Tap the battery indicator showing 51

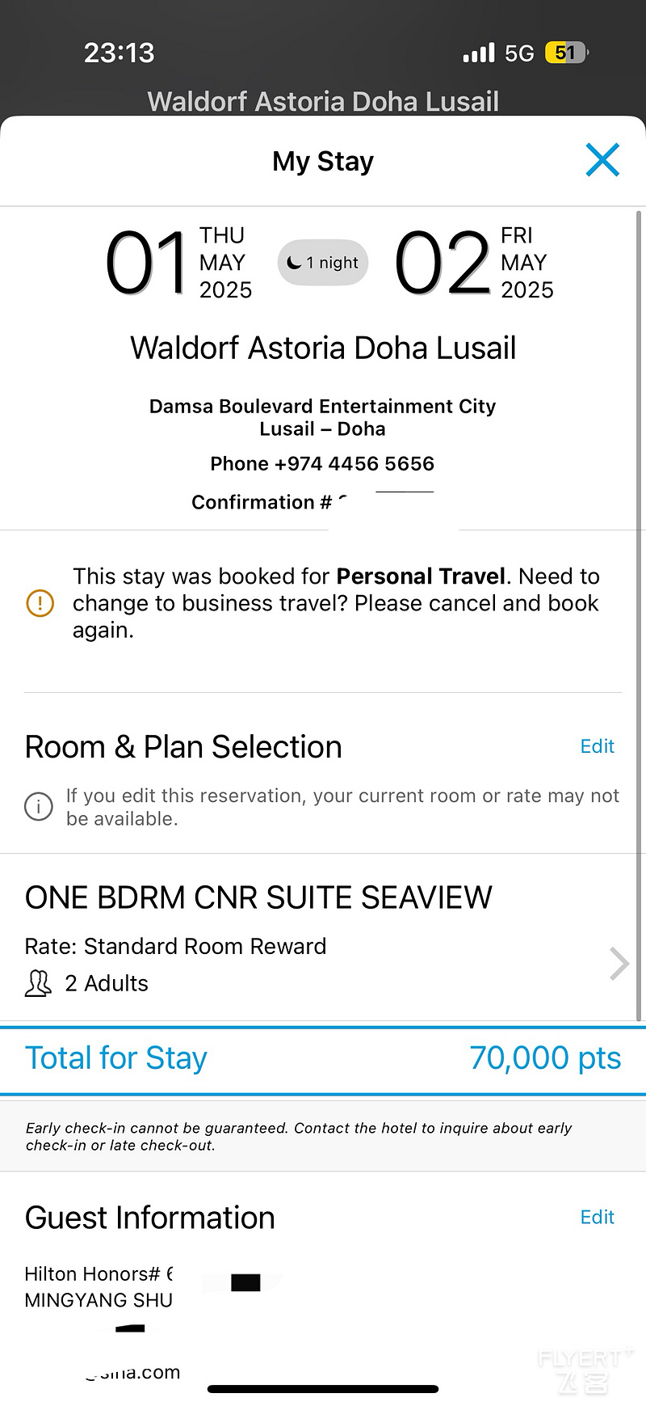click(568, 53)
